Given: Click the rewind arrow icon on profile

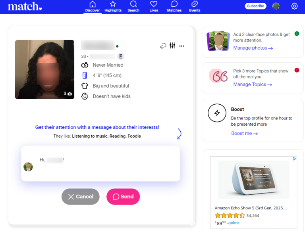Looking at the screenshot, I should coord(163,46).
